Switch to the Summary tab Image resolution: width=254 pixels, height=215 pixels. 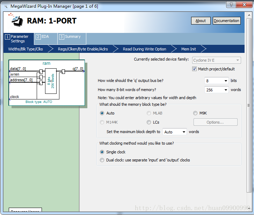(72, 39)
